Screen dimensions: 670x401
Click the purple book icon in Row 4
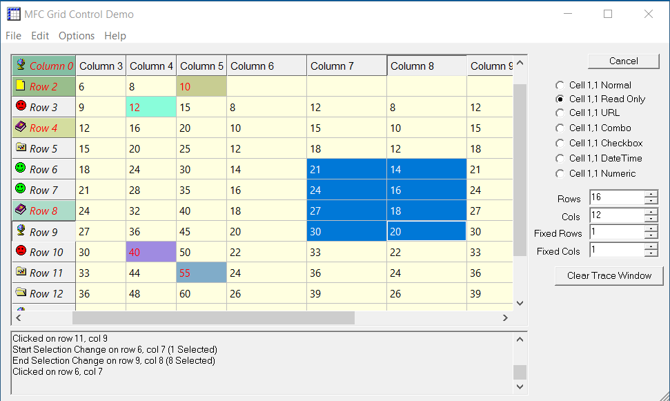21,126
